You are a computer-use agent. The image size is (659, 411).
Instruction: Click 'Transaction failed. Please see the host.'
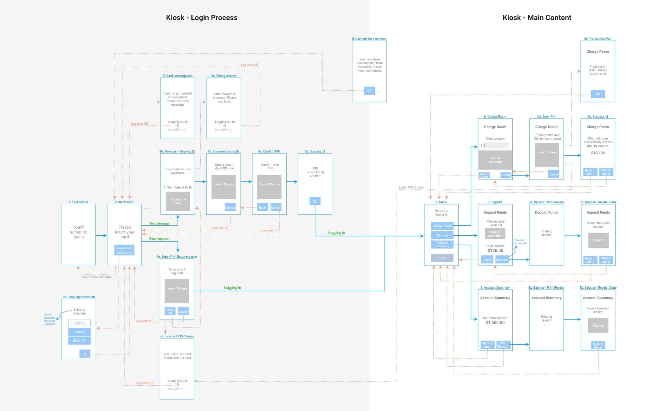click(598, 70)
